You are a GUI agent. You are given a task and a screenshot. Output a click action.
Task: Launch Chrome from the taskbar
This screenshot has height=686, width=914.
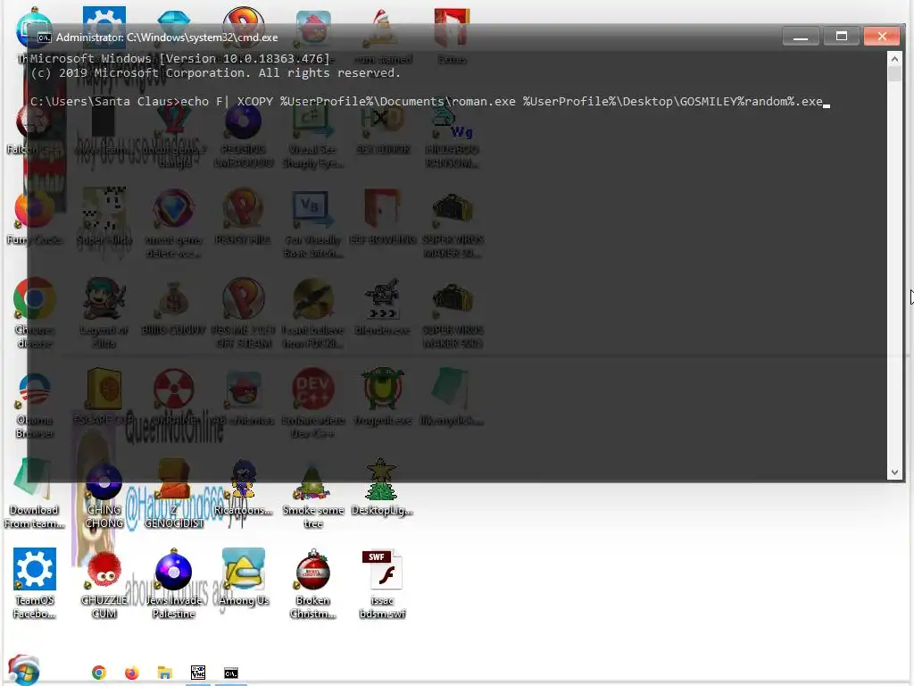[x=99, y=673]
